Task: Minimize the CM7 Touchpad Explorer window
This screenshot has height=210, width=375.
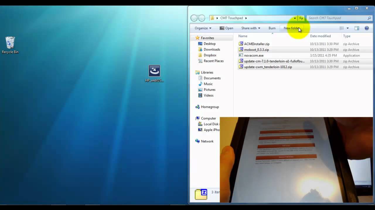Action: tap(349, 8)
